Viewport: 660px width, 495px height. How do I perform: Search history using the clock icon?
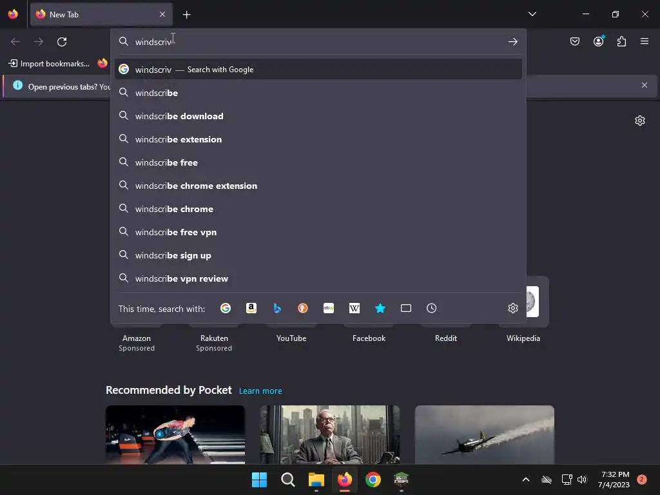click(x=431, y=309)
